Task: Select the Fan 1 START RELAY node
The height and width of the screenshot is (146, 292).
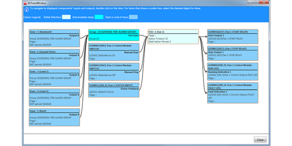Action: click(233, 36)
